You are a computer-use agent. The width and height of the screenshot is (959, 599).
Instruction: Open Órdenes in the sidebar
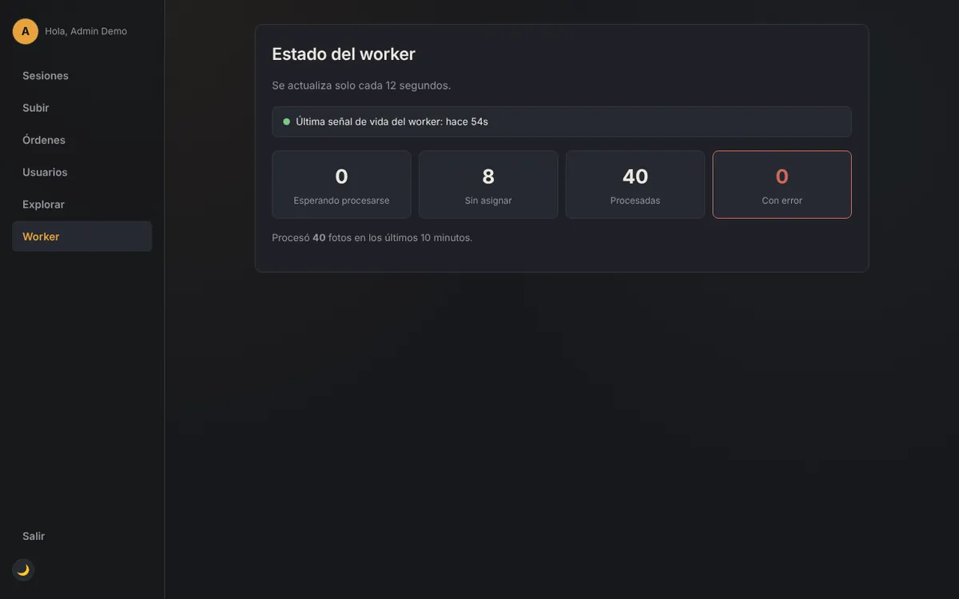pos(82,140)
